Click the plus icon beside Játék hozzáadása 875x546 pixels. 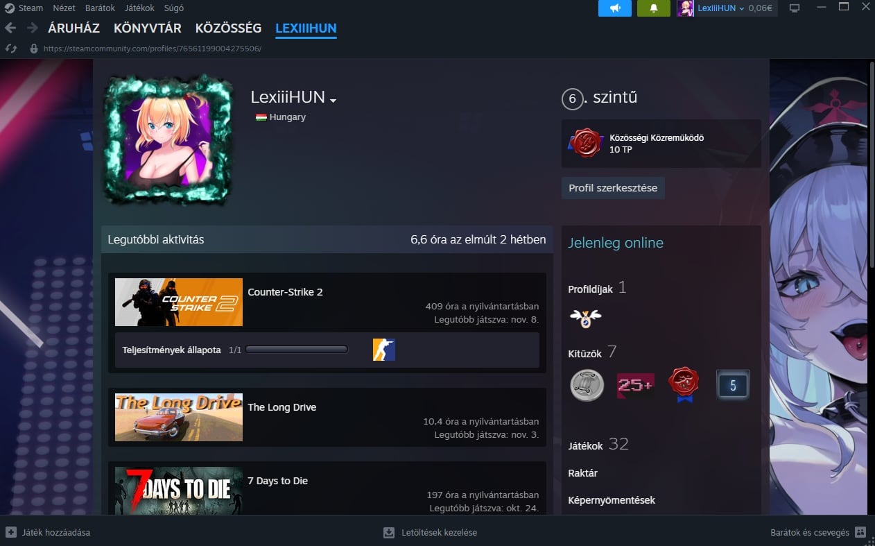[10, 532]
